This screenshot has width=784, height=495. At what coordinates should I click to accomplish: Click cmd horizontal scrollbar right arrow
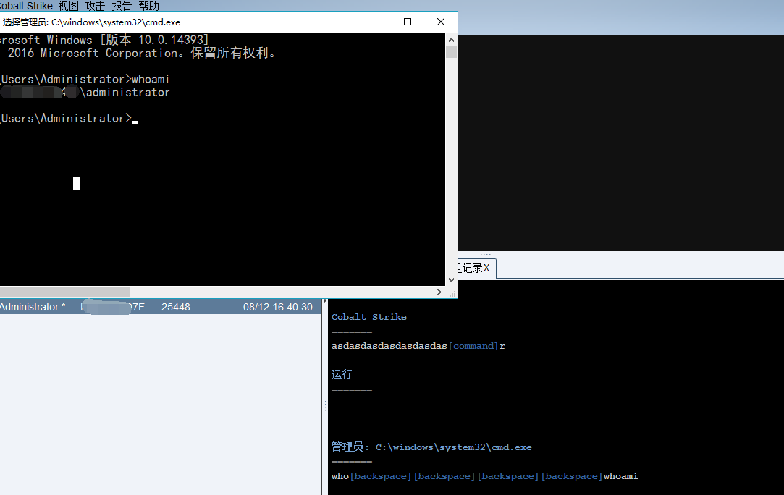[x=439, y=292]
